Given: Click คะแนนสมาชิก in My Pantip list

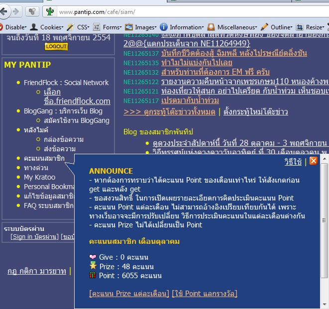Looking at the screenshot, I should click(44, 158).
